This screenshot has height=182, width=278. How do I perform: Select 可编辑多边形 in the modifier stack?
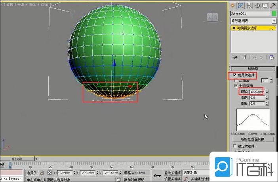pyautogui.click(x=249, y=28)
